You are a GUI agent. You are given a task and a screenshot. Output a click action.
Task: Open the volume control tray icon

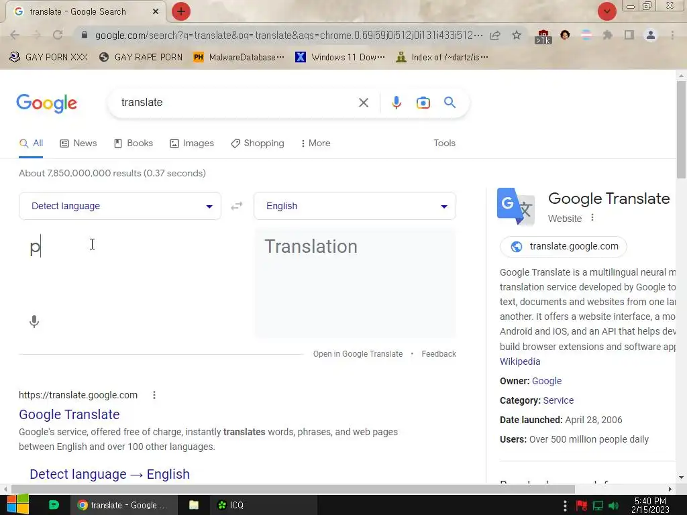613,506
